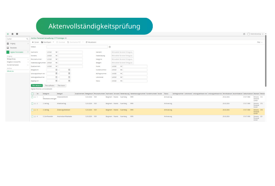275x186 pixels.
Task: Click the Filter leeren button
Action: coord(62,86)
